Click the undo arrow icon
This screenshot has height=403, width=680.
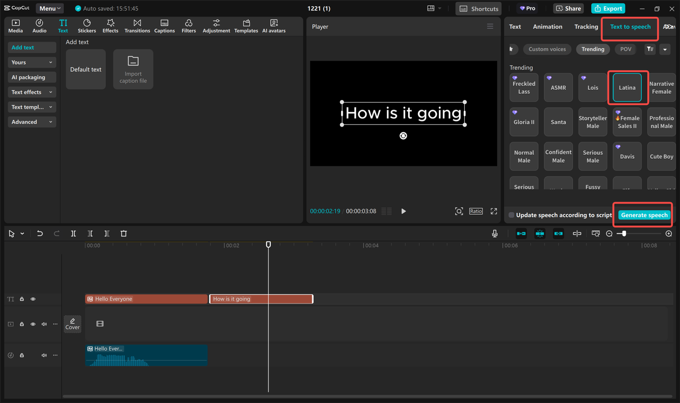click(x=40, y=233)
